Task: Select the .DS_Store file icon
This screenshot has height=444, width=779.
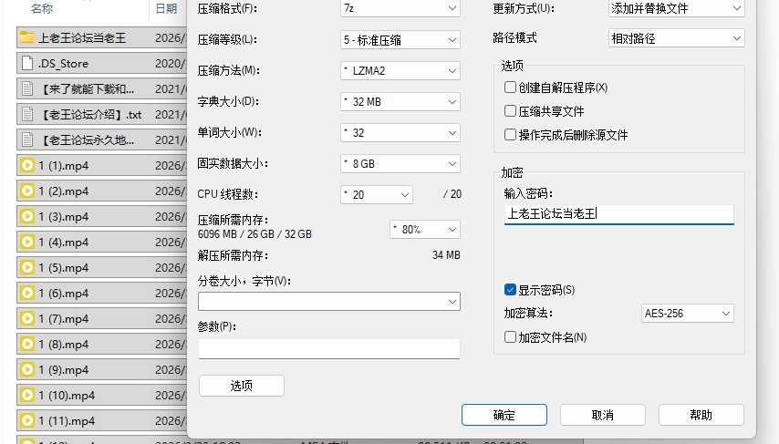Action: [x=27, y=63]
